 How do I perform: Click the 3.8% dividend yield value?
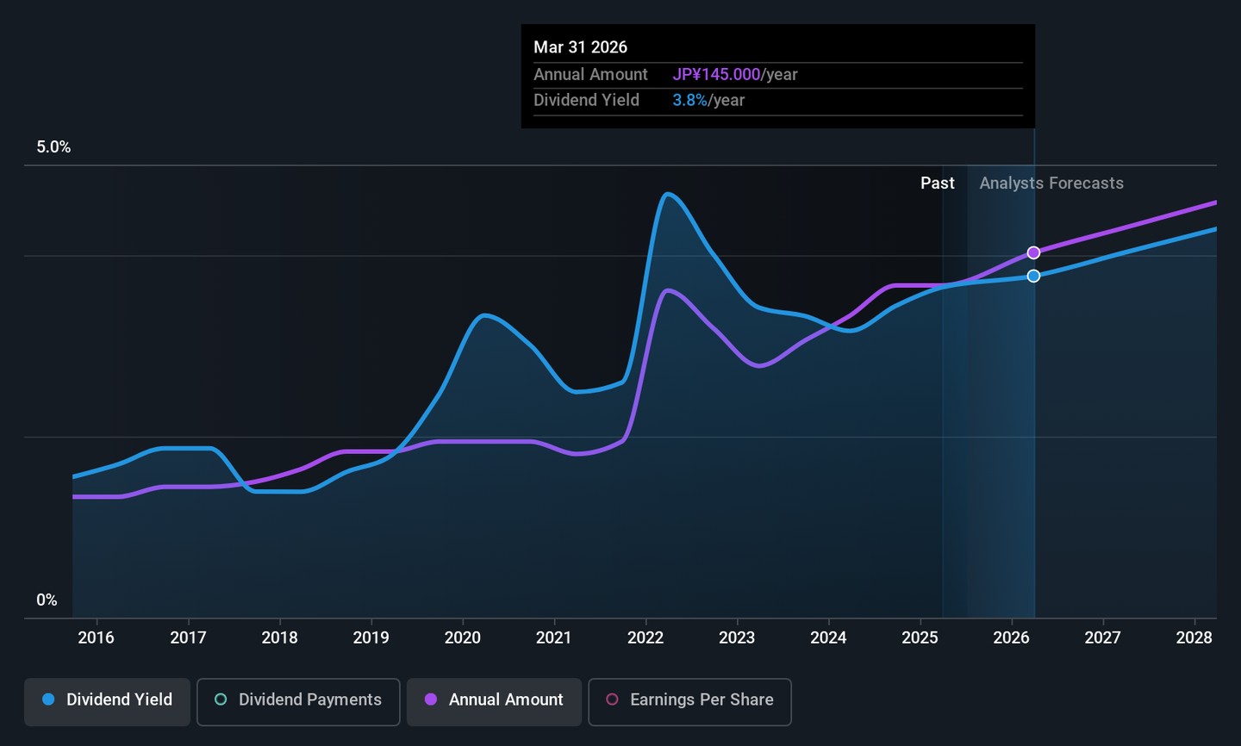pos(689,101)
